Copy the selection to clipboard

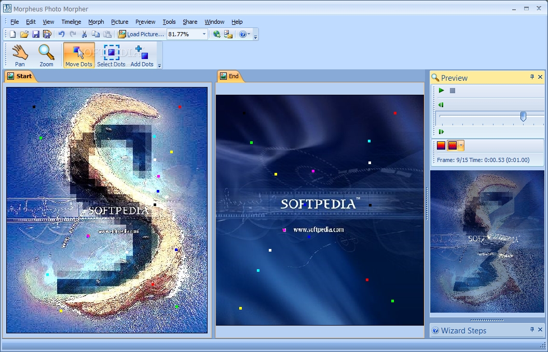point(95,34)
